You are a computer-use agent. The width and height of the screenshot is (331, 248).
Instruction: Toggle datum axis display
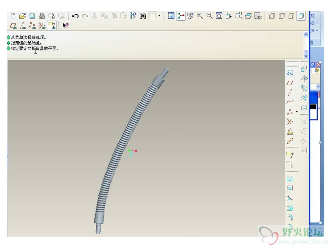(x=23, y=26)
